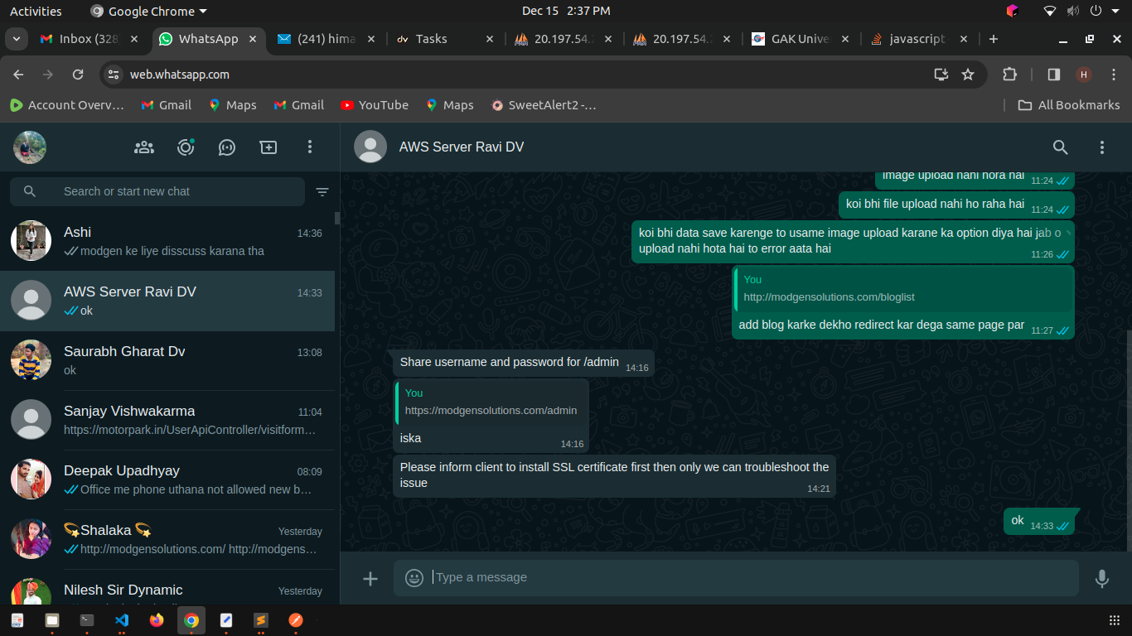
Task: Toggle Chrome side panel
Action: pyautogui.click(x=1054, y=75)
